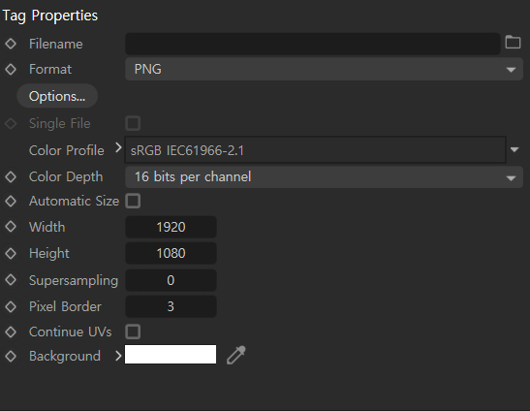
Task: Click the Color Depth keyframe diamond
Action: (11, 177)
